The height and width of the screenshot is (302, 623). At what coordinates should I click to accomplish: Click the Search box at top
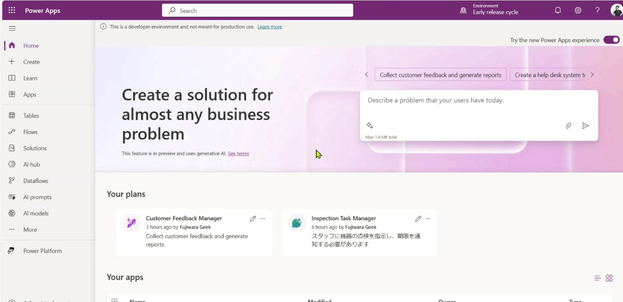click(x=258, y=11)
